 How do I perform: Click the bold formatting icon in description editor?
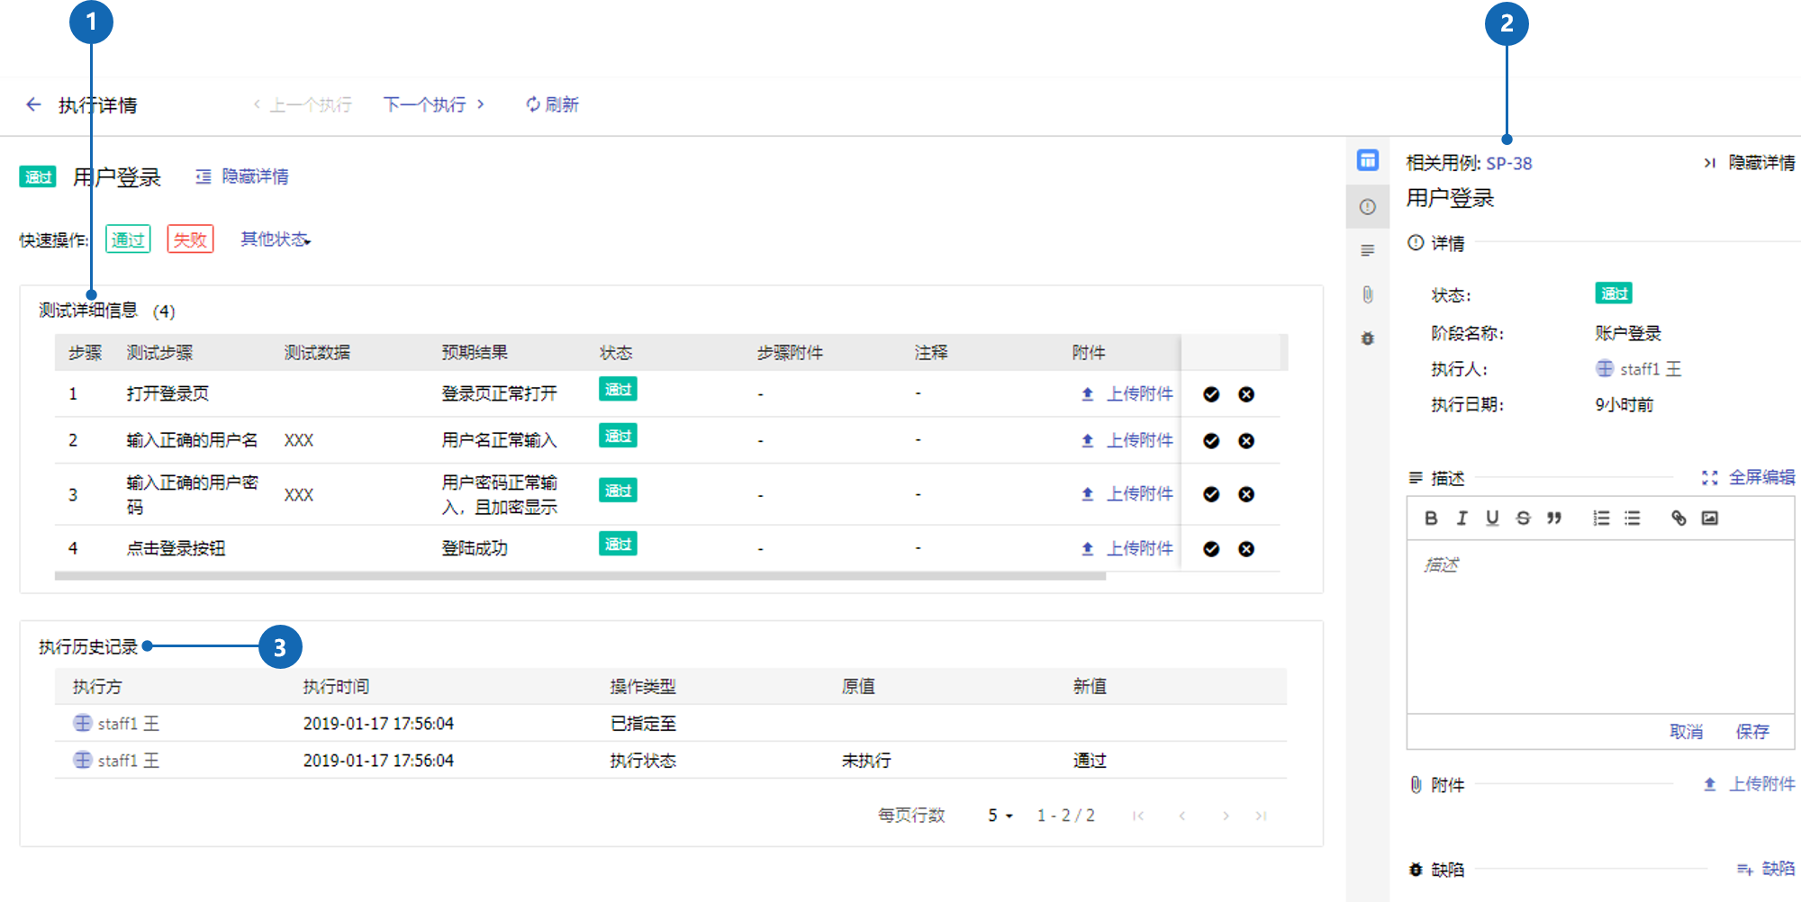[1431, 518]
